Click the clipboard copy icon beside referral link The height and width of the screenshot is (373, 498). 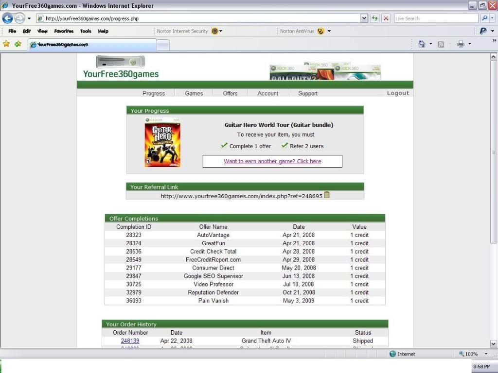[327, 195]
